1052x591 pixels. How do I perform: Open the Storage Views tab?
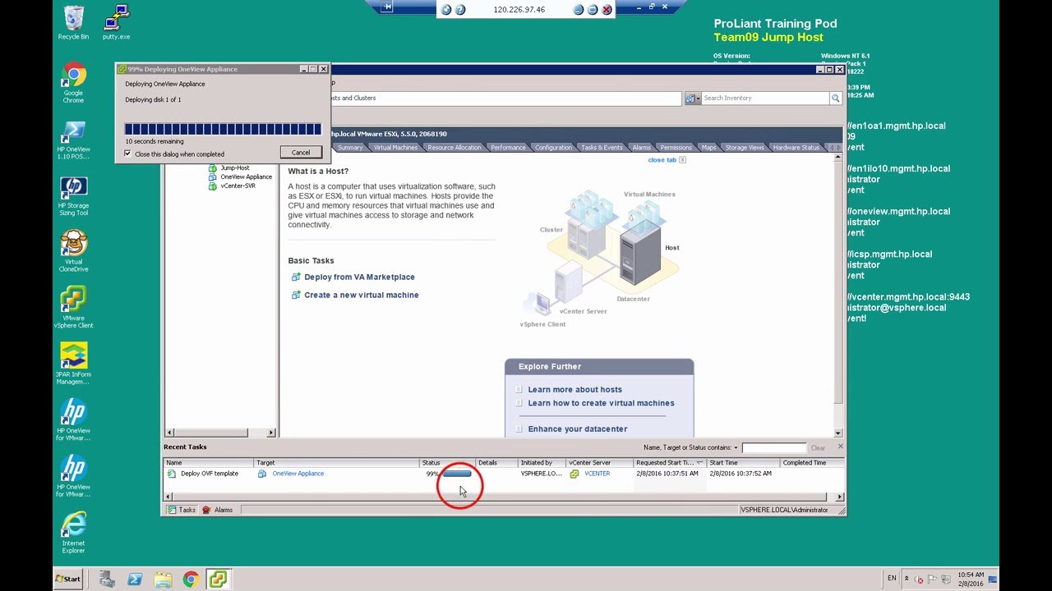point(745,148)
